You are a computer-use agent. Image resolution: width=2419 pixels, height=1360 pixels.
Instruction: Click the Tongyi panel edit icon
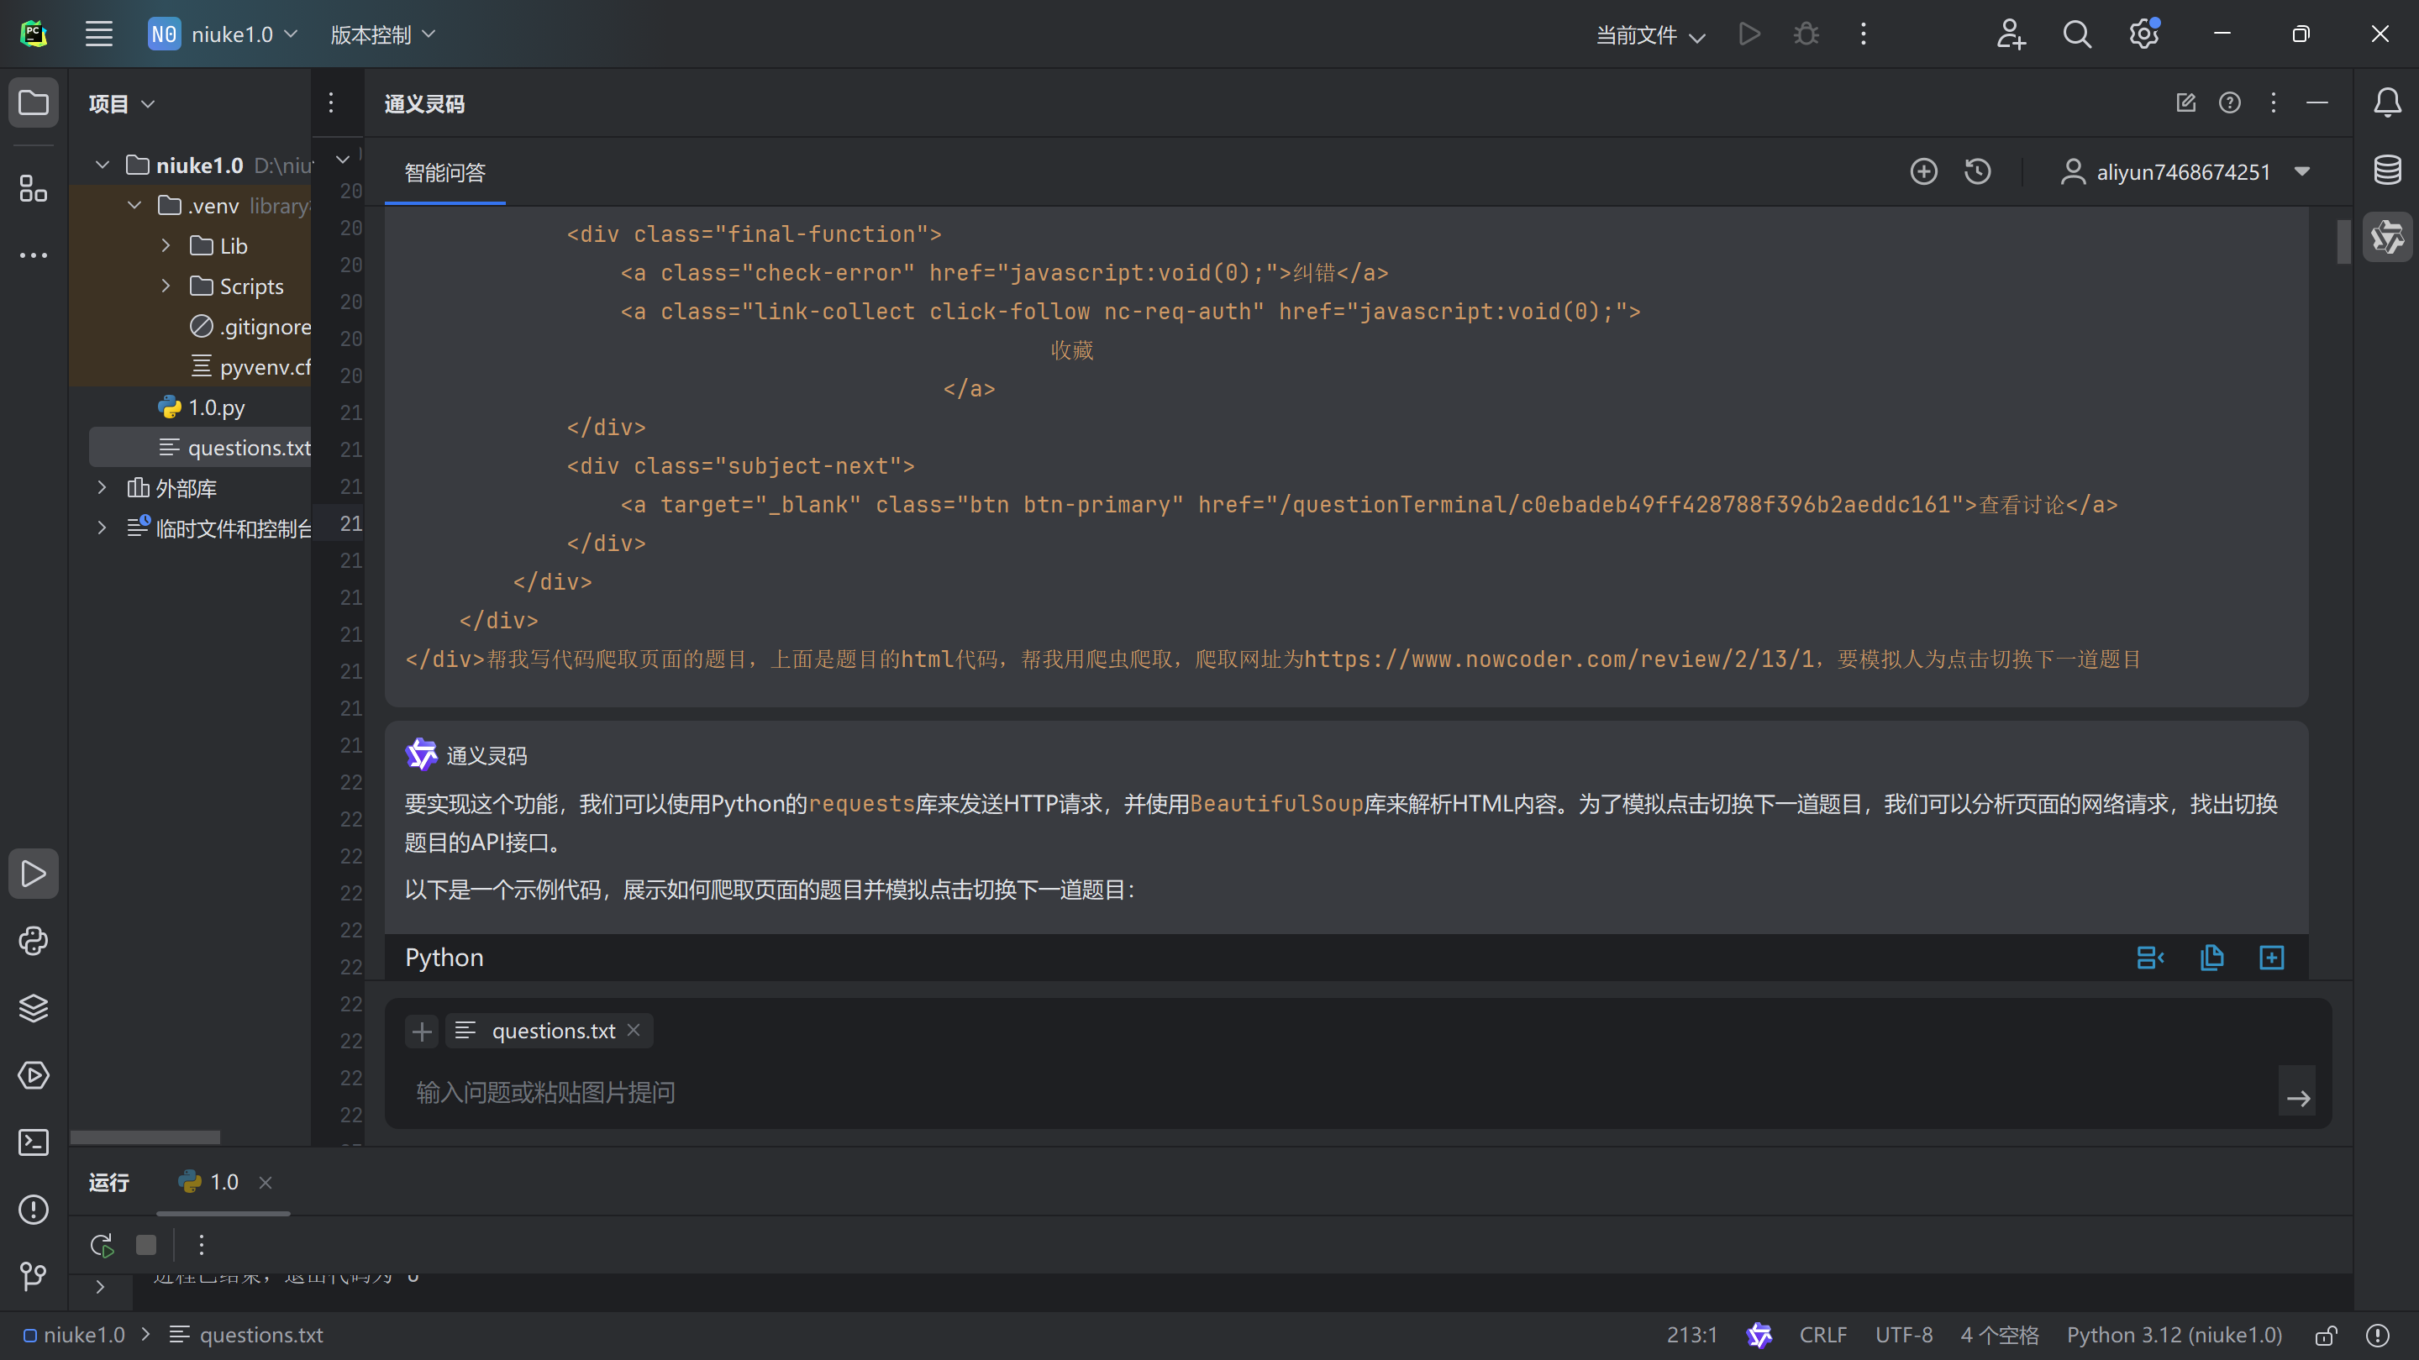(x=2186, y=102)
